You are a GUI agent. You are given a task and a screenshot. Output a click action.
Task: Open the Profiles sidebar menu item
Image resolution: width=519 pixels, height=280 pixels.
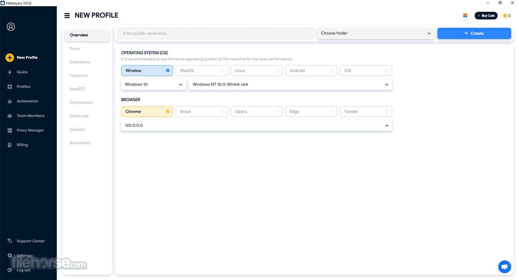click(24, 87)
